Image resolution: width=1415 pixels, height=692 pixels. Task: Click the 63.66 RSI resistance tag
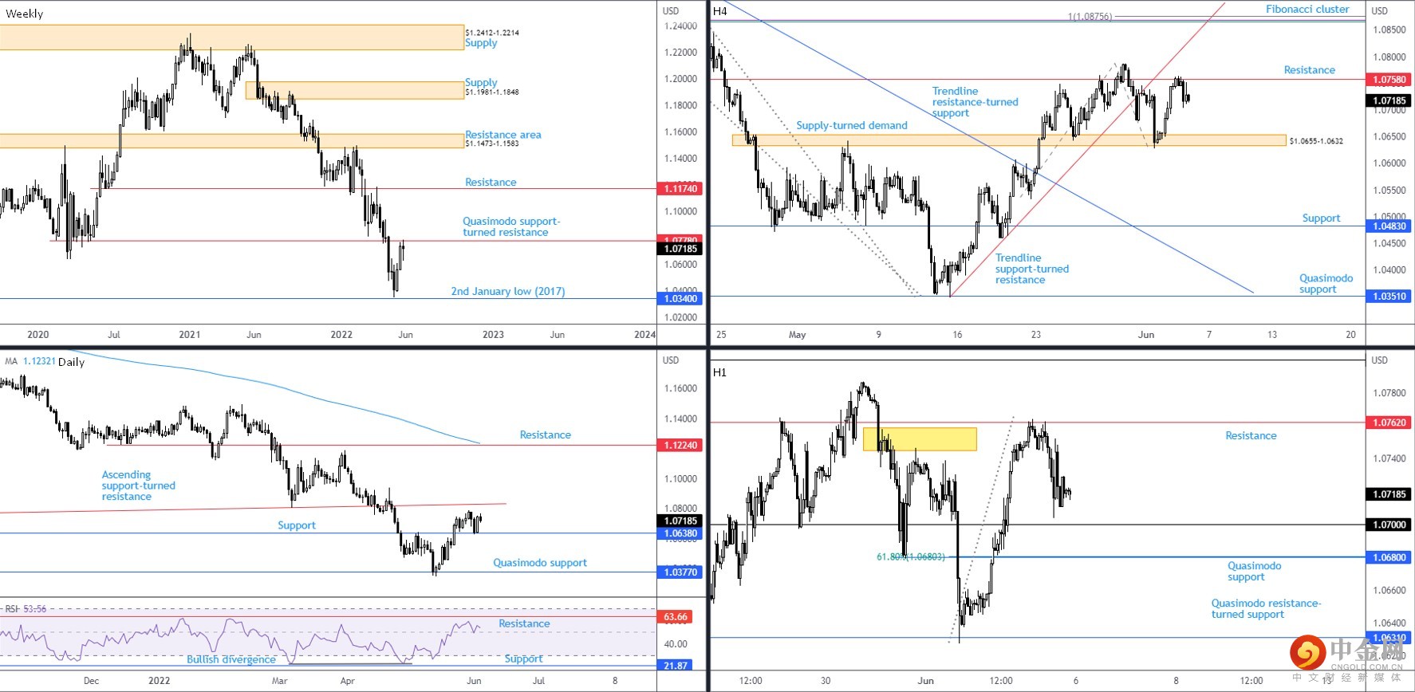[676, 617]
